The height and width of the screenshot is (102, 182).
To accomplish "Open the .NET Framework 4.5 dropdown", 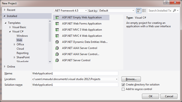I will 71,11.
